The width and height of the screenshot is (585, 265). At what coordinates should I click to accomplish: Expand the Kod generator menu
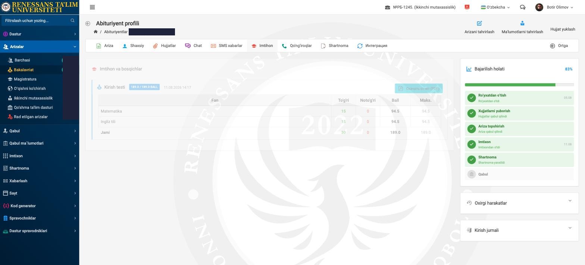point(40,206)
